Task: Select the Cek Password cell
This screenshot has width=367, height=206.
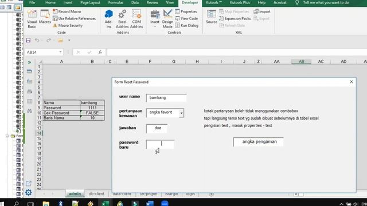Action: tap(61, 113)
